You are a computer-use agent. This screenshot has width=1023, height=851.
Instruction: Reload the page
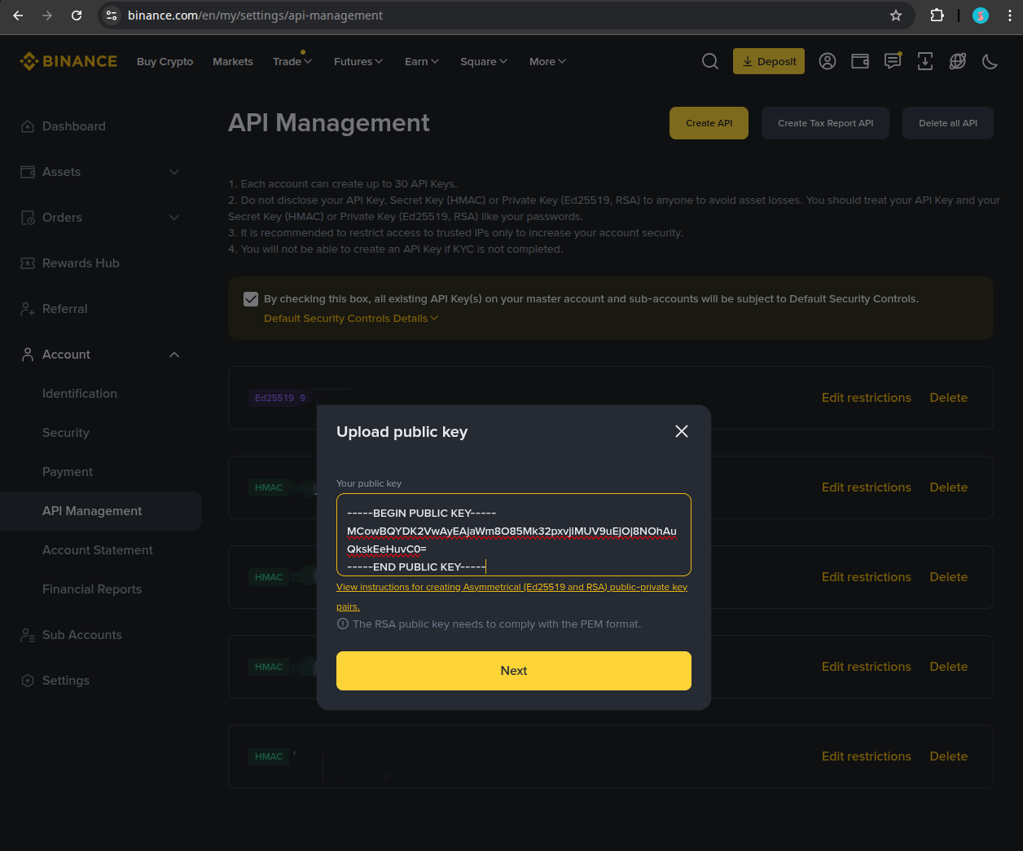(77, 15)
